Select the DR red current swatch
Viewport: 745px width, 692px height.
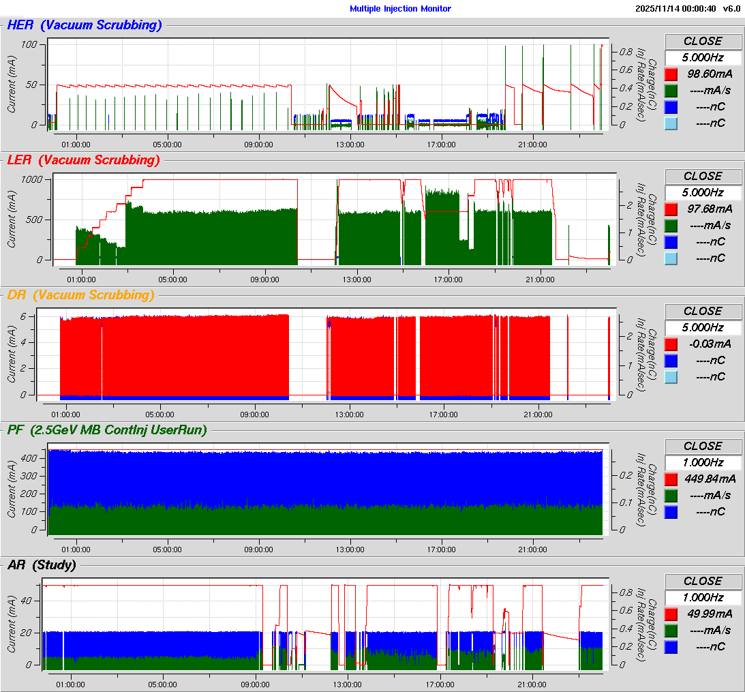click(671, 344)
